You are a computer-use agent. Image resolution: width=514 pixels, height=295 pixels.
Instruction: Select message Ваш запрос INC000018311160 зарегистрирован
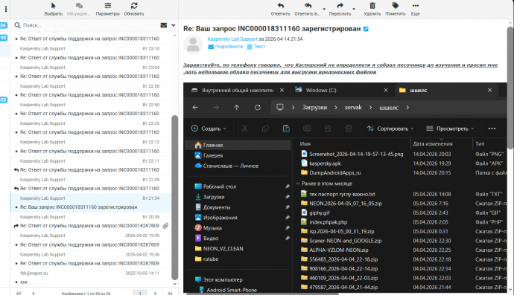click(x=90, y=203)
